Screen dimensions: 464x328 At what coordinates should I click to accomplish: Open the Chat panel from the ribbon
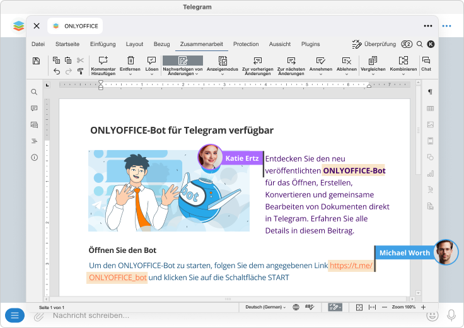426,64
